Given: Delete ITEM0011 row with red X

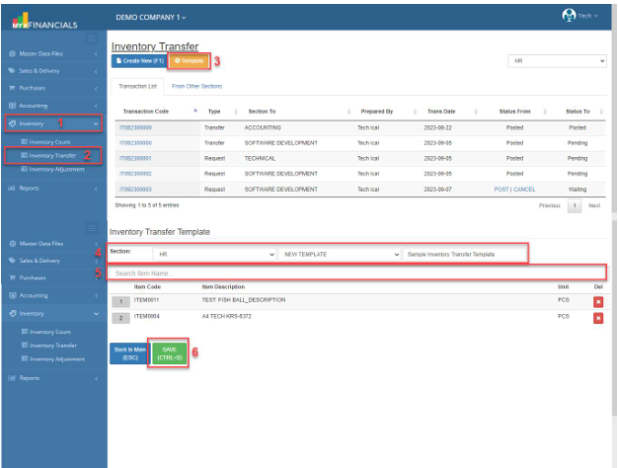Looking at the screenshot, I should click(x=597, y=301).
